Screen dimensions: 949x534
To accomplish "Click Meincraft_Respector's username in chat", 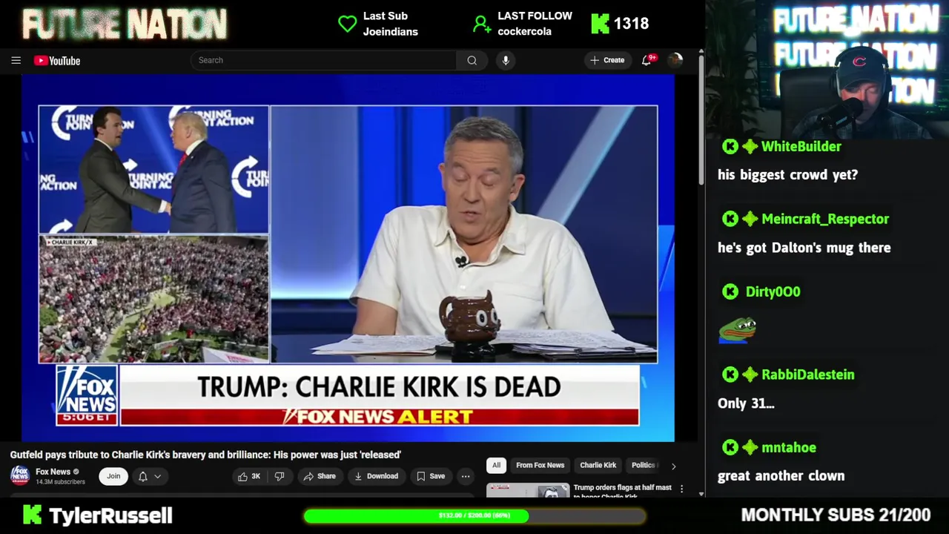I will (824, 219).
